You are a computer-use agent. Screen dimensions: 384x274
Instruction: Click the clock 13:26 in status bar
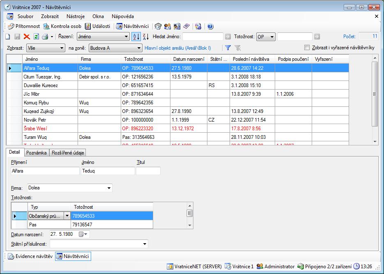click(x=363, y=267)
